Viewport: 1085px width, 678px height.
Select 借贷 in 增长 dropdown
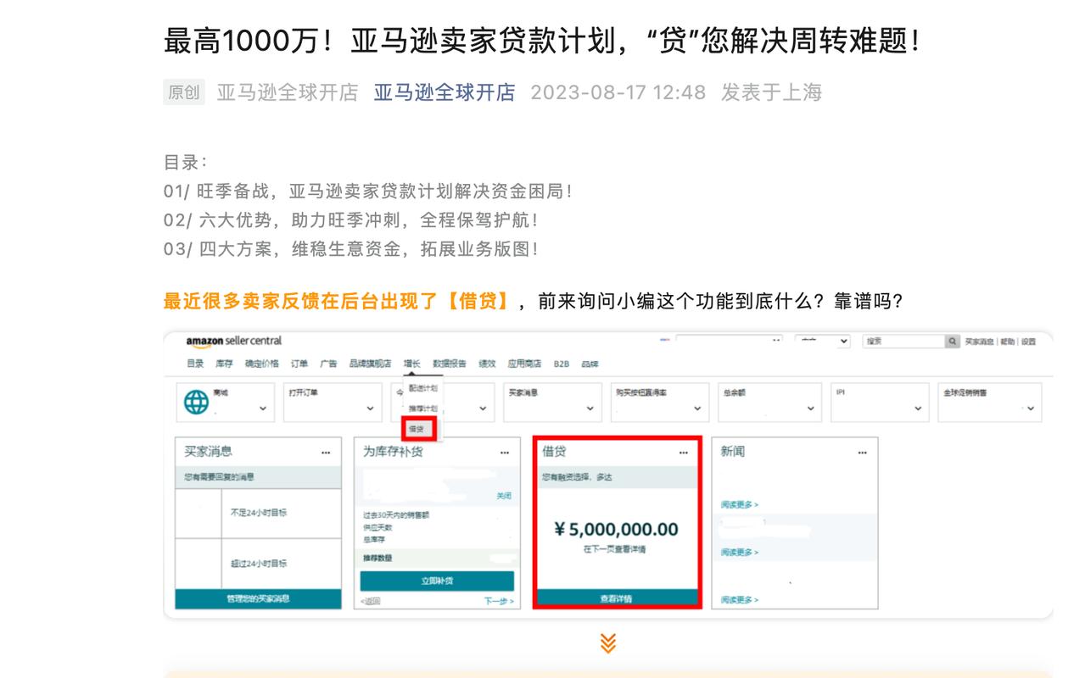tap(417, 430)
